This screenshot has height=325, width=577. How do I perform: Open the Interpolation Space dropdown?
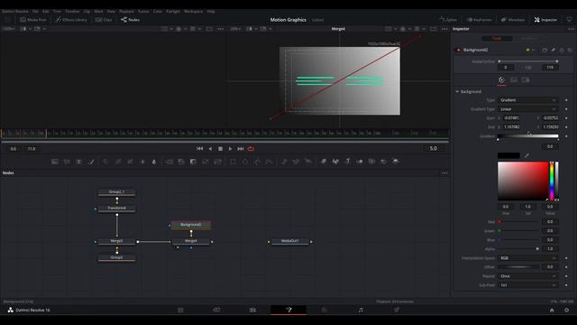528,258
